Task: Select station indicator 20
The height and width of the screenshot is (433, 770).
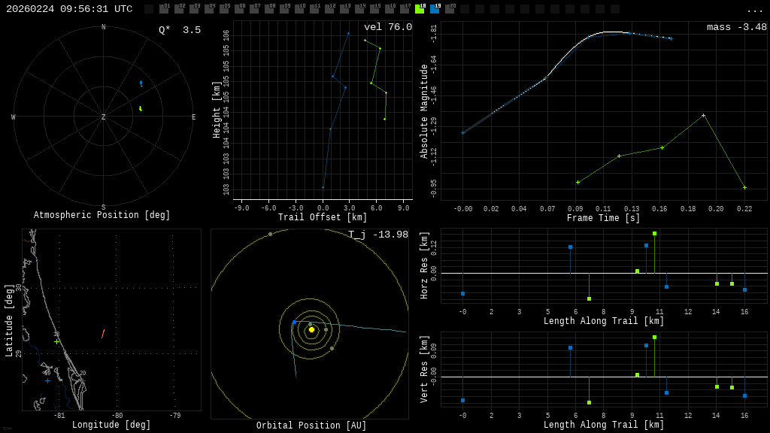Action: click(x=450, y=8)
